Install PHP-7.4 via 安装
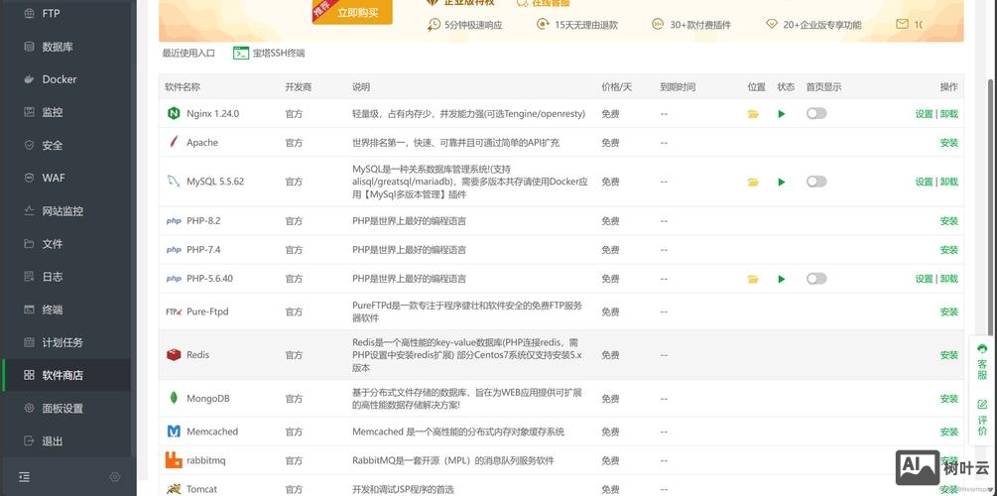This screenshot has height=496, width=997. 948,250
